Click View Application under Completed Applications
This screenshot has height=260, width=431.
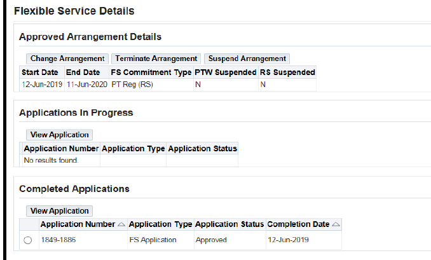tap(60, 211)
